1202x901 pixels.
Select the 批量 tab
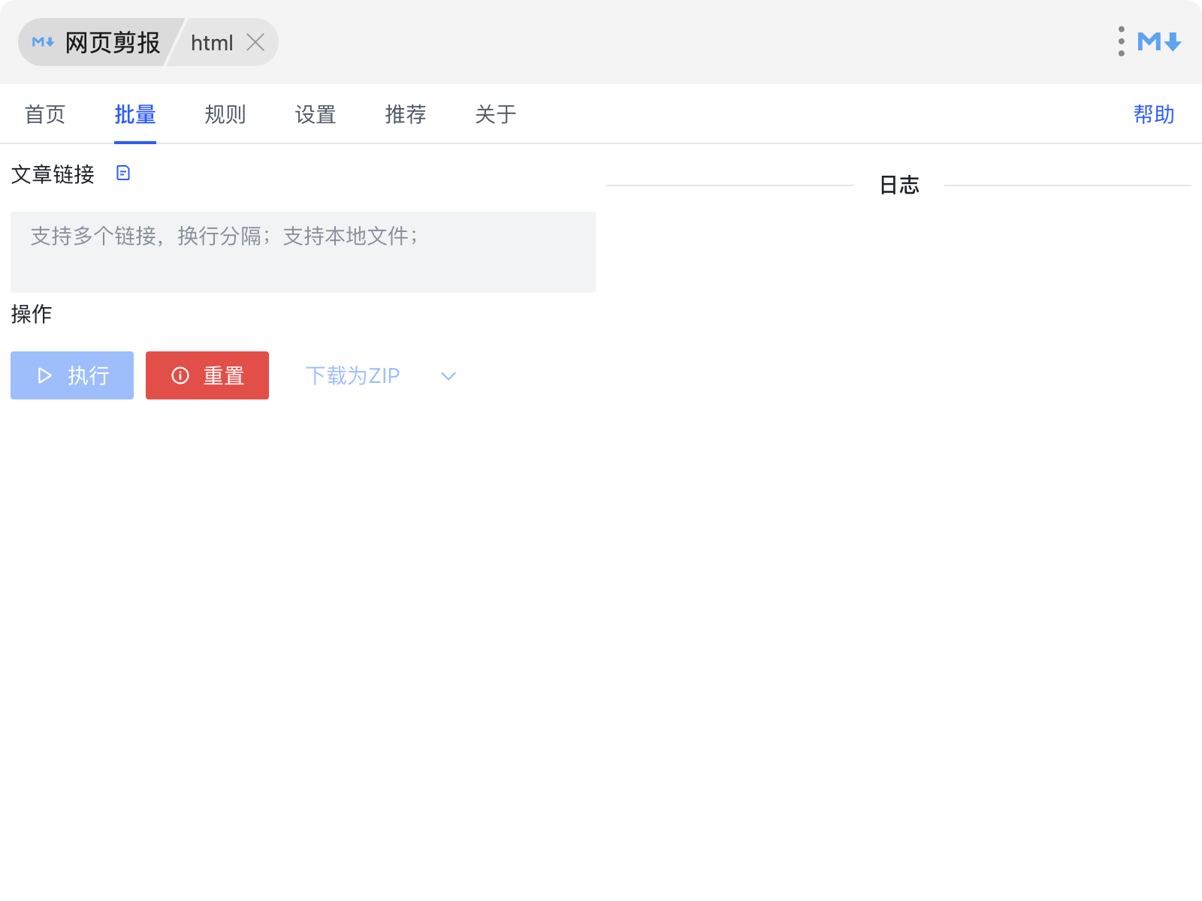tap(135, 114)
